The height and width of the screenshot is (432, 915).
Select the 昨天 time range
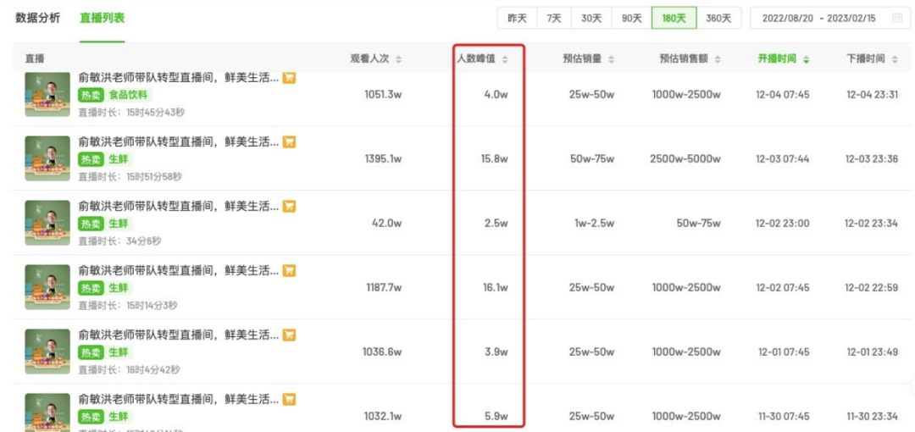click(517, 18)
